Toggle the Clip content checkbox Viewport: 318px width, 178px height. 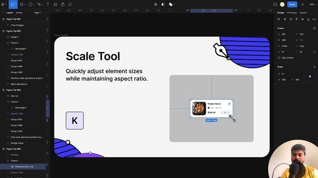click(x=279, y=58)
